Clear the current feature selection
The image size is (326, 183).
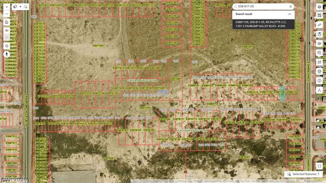click(x=25, y=7)
